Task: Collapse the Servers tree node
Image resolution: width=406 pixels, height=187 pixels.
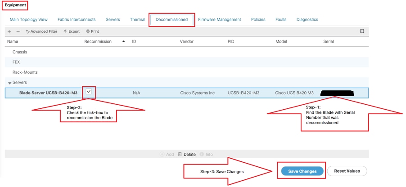Action: [10, 83]
